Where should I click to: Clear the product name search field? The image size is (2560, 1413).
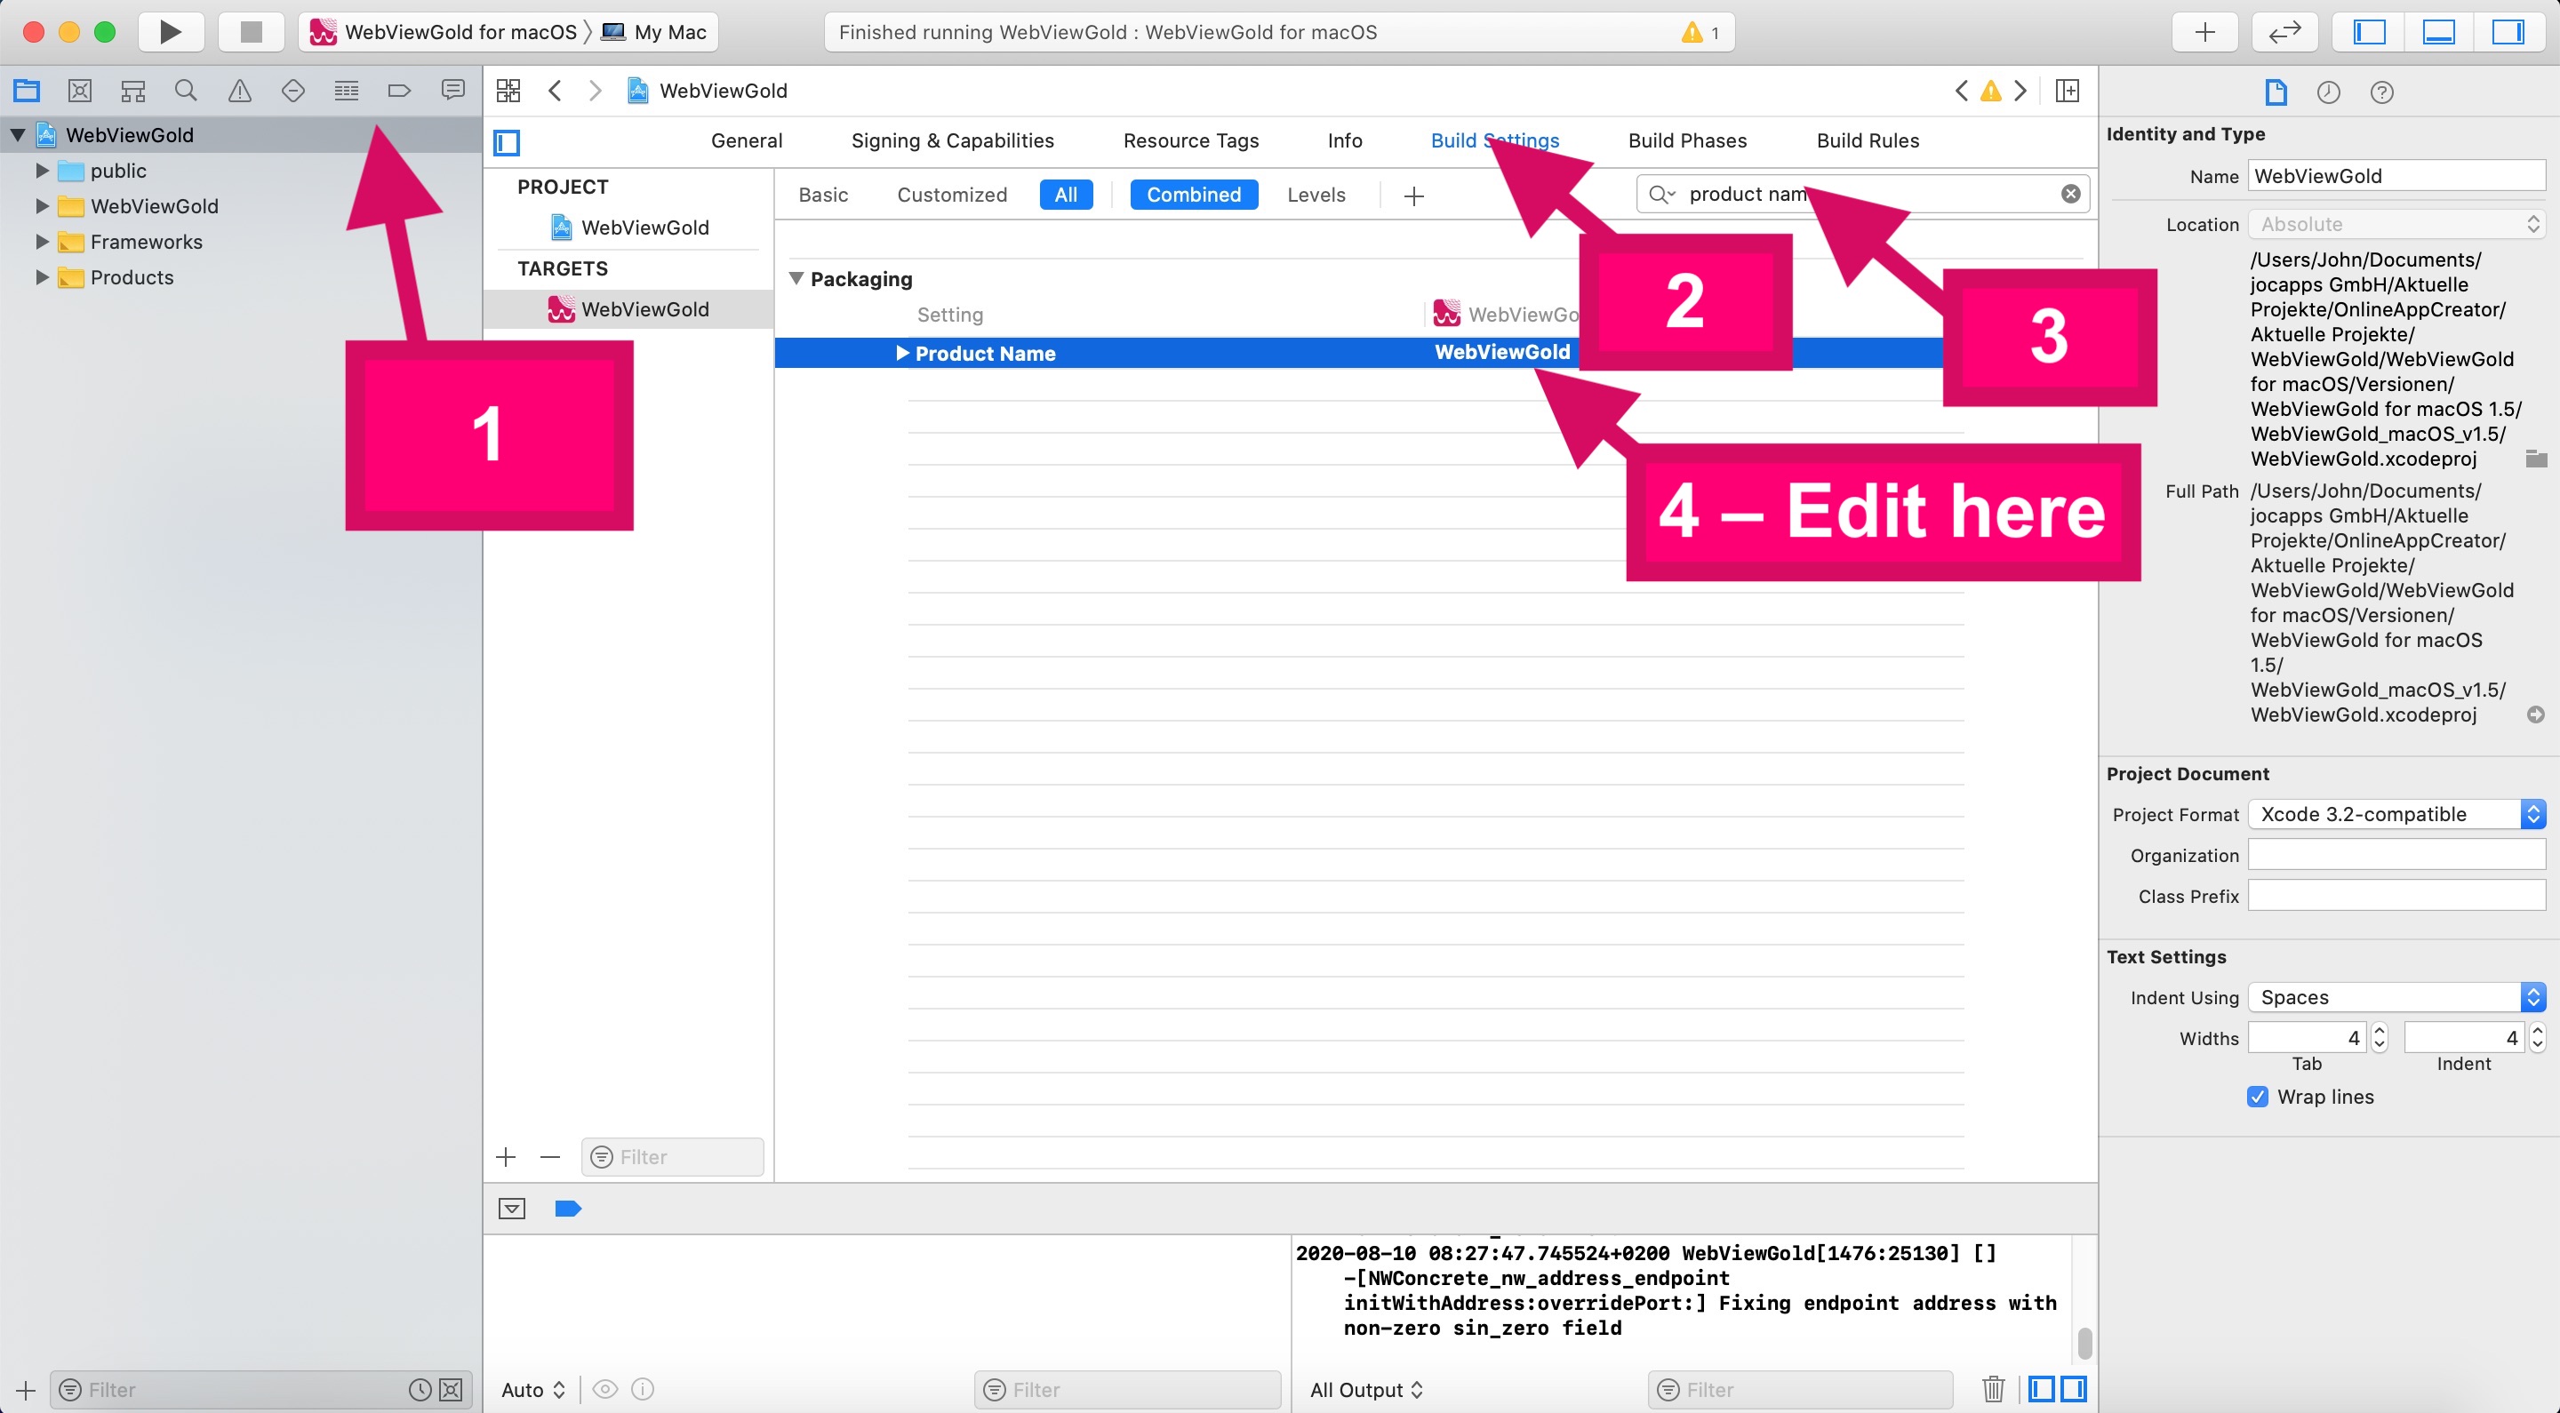click(x=2070, y=194)
